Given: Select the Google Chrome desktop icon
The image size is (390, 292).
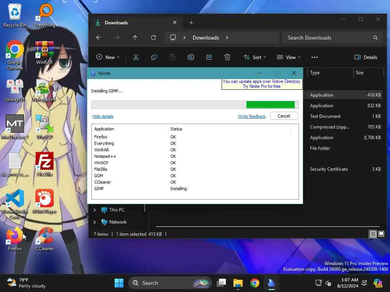Looking at the screenshot, I should (15, 55).
